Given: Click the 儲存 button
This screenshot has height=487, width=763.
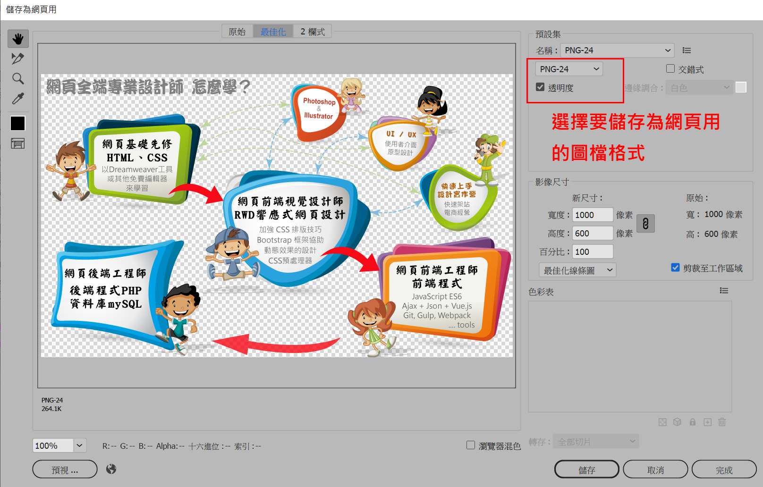Looking at the screenshot, I should (x=586, y=470).
